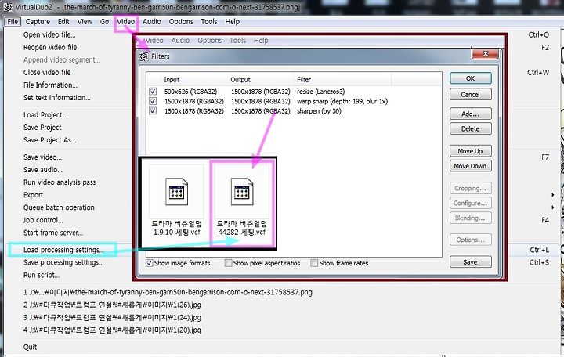Choose Open video file... from File menu
This screenshot has width=564, height=357.
coord(49,35)
